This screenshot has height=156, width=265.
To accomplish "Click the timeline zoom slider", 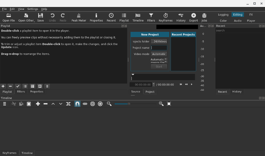I will (136, 104).
